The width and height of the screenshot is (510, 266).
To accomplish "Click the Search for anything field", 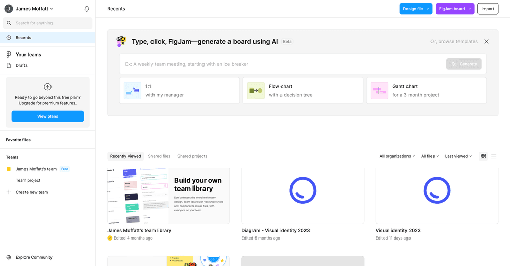I will click(x=48, y=23).
